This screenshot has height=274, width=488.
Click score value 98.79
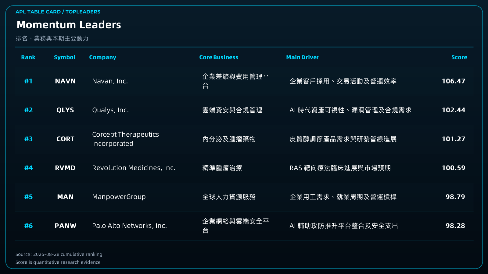(x=455, y=197)
